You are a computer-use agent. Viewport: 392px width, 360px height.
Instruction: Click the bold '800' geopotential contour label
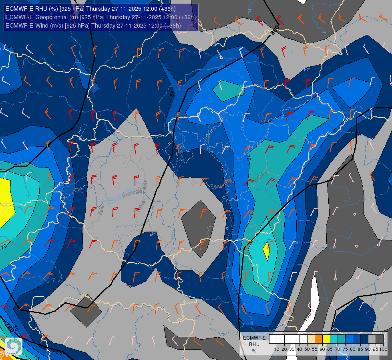click(x=275, y=30)
